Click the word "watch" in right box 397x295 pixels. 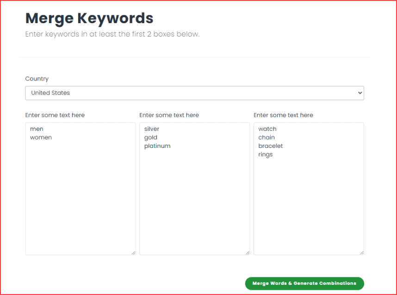coord(267,129)
